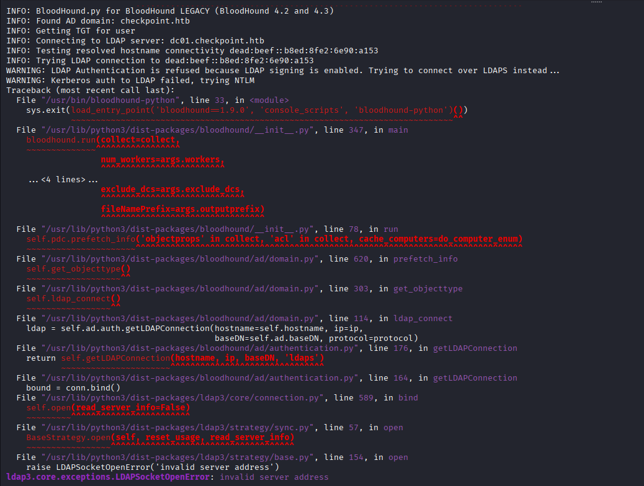This screenshot has height=486, width=644.
Task: Select the "self.pdc.prefetch_info(" code line
Action: (x=274, y=239)
